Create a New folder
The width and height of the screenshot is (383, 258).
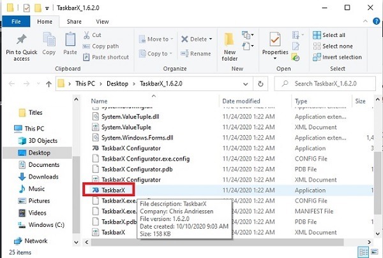pyautogui.click(x=229, y=47)
